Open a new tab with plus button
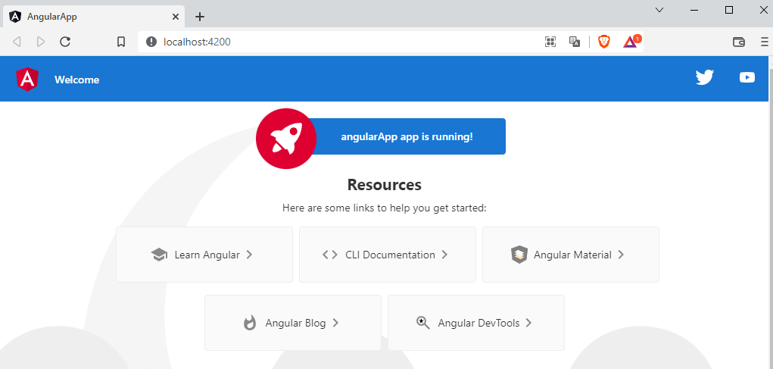This screenshot has height=369, width=773. coord(200,17)
